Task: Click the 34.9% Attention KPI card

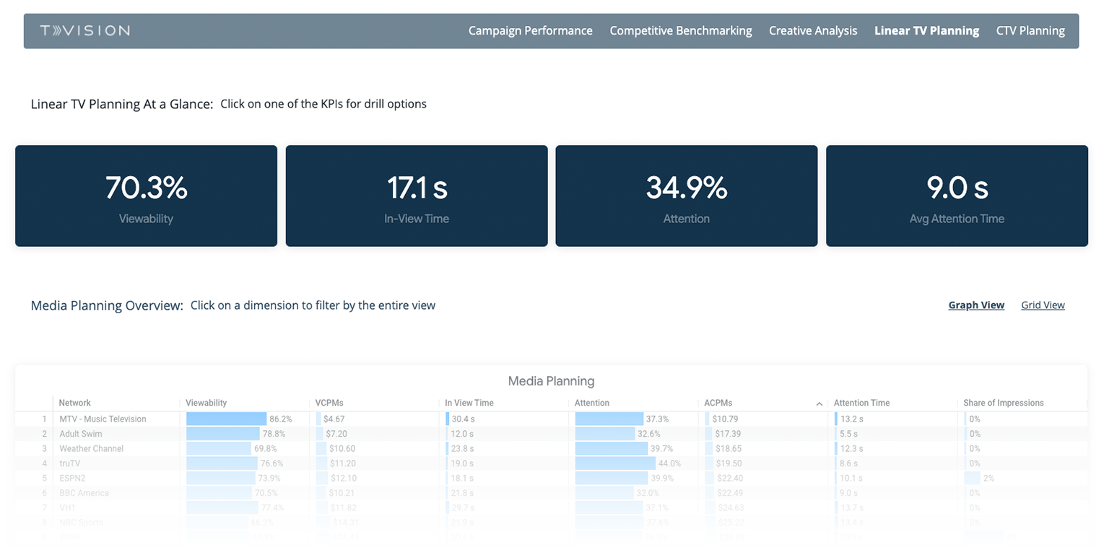Action: click(685, 196)
